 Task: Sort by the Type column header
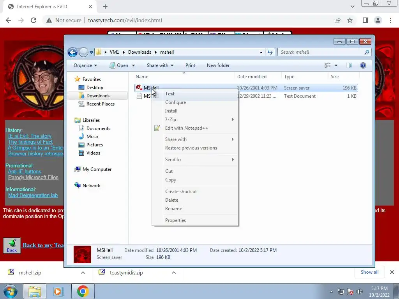tap(305, 77)
